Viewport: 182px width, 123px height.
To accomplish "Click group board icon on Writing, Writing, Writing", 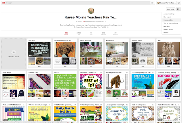I will pyautogui.click(x=179, y=73).
